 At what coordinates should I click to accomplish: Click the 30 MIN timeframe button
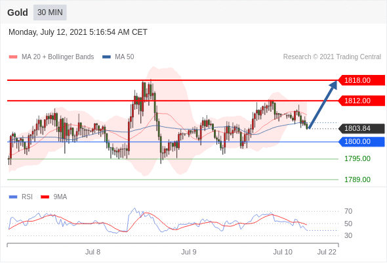click(50, 12)
